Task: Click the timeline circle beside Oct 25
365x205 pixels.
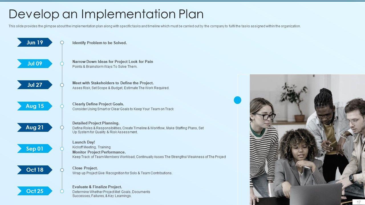Action: (x=62, y=191)
